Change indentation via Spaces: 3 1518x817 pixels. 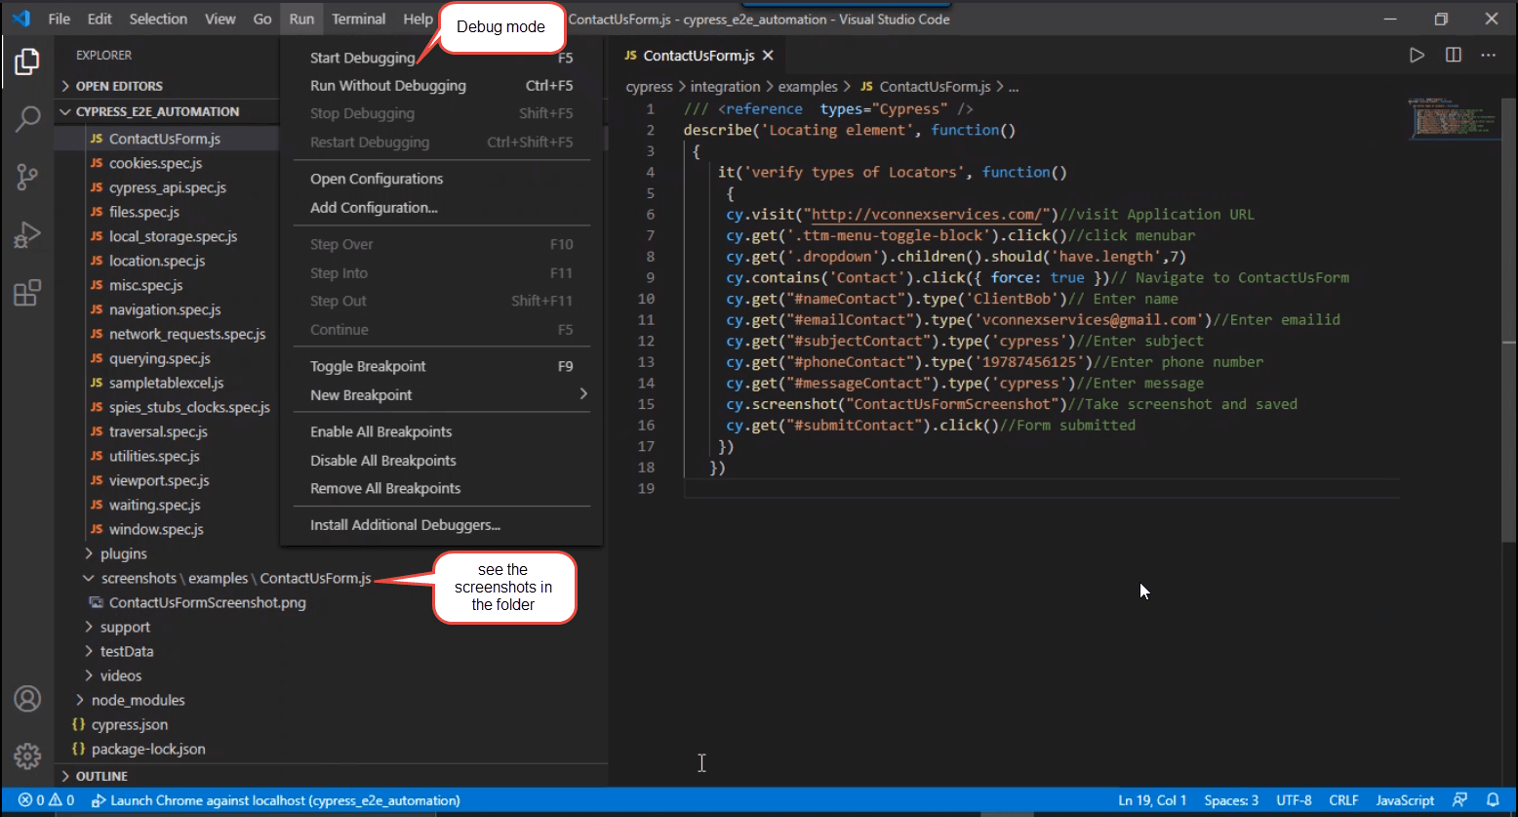tap(1231, 800)
